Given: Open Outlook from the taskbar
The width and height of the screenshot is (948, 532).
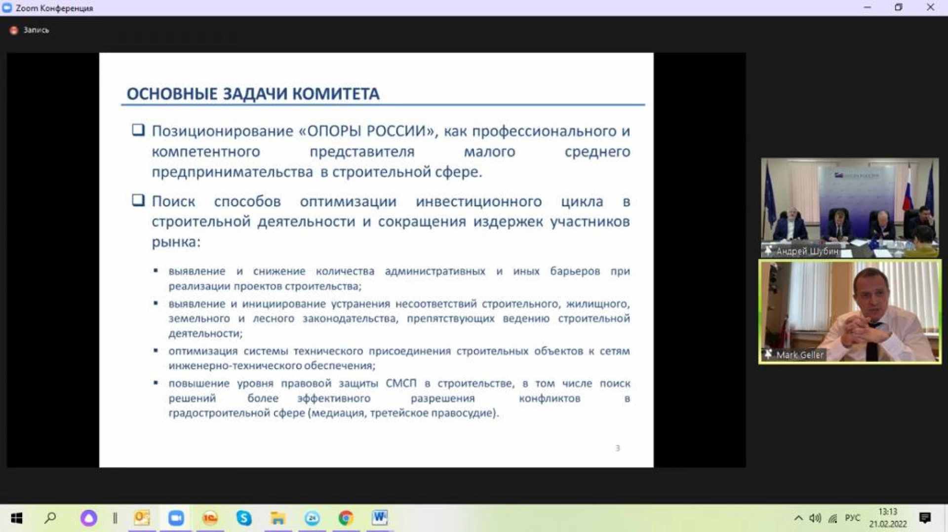Looking at the screenshot, I should click(x=142, y=518).
